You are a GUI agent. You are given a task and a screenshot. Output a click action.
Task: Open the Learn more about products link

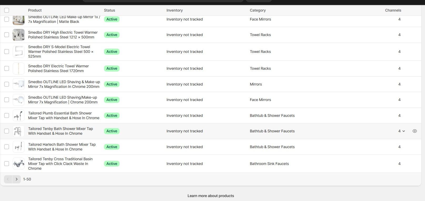tap(211, 196)
